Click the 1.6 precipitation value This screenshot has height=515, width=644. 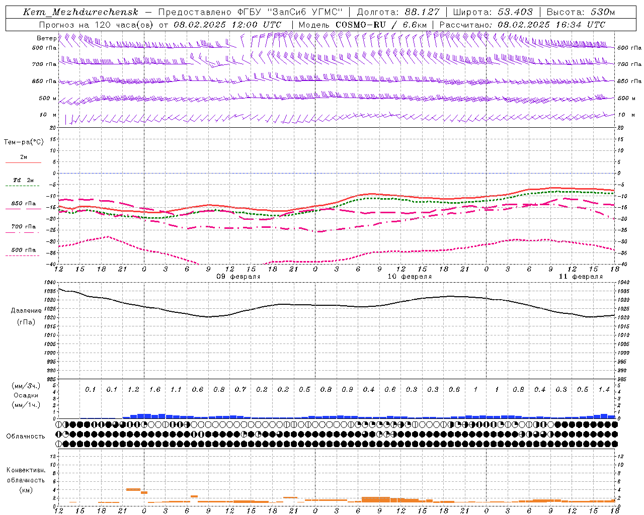(154, 390)
